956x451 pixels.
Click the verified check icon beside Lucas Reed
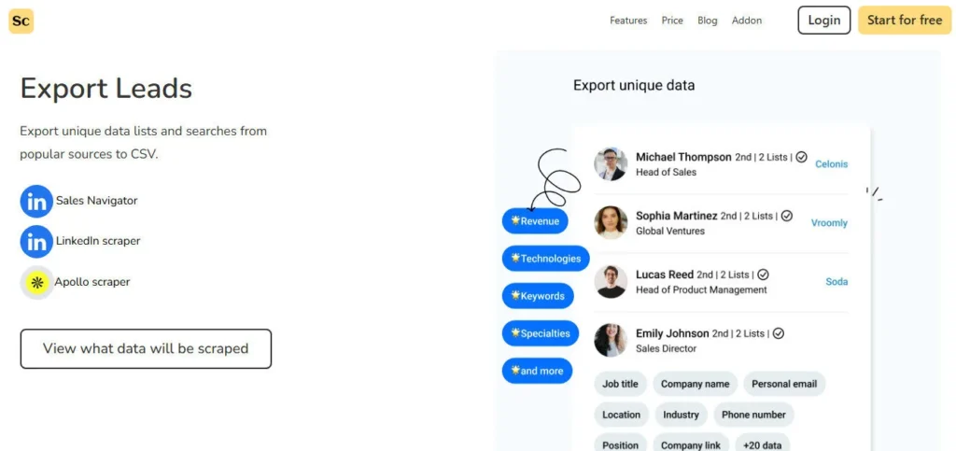point(763,275)
